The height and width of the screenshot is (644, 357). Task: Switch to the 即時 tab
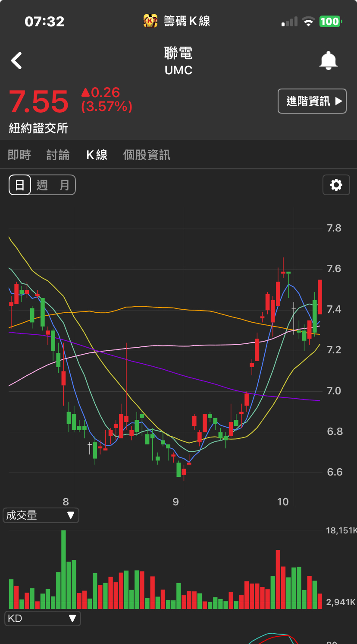pos(19,155)
